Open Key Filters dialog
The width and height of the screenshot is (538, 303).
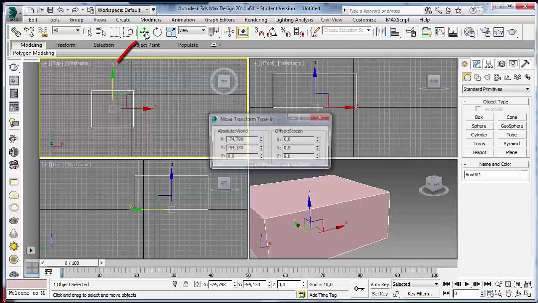pyautogui.click(x=420, y=294)
